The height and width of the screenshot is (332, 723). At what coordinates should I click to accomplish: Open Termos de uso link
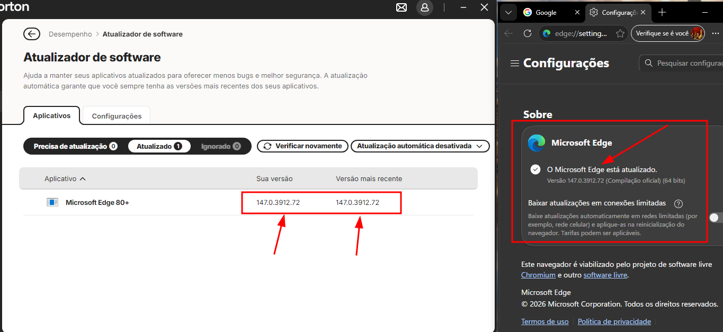[545, 321]
